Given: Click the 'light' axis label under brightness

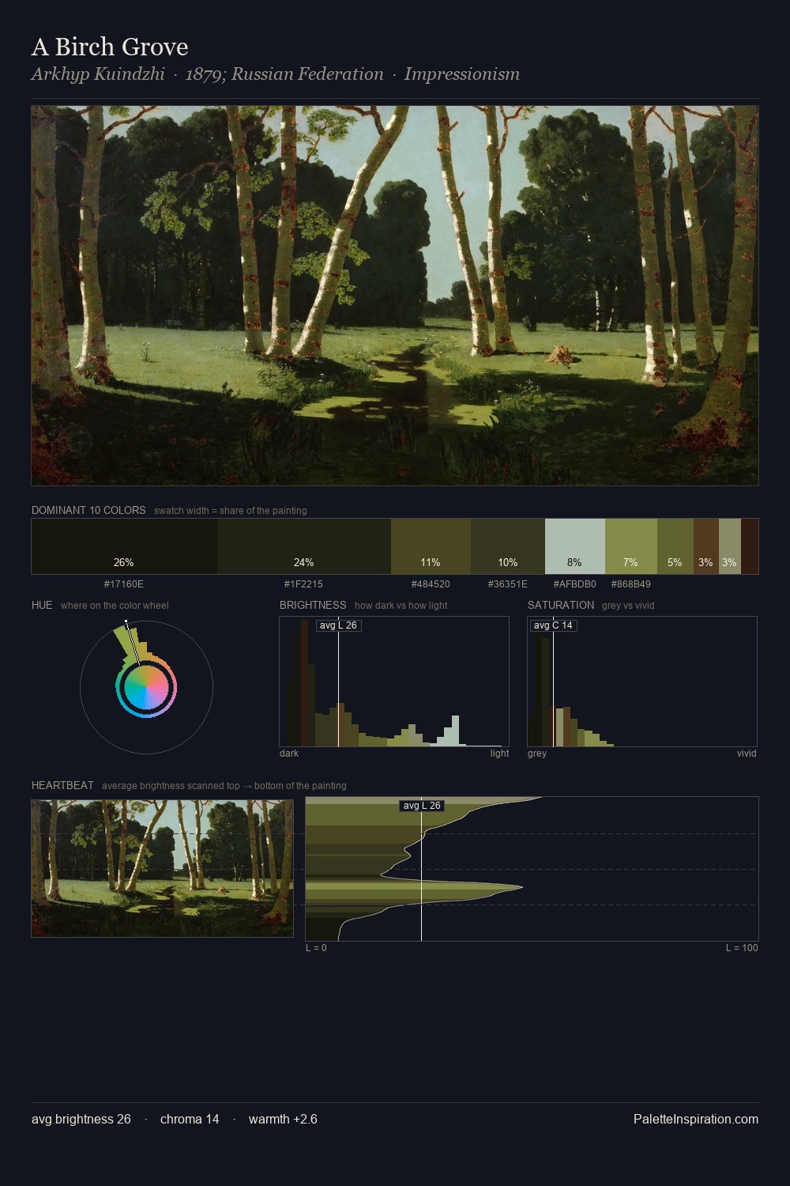Looking at the screenshot, I should point(499,754).
